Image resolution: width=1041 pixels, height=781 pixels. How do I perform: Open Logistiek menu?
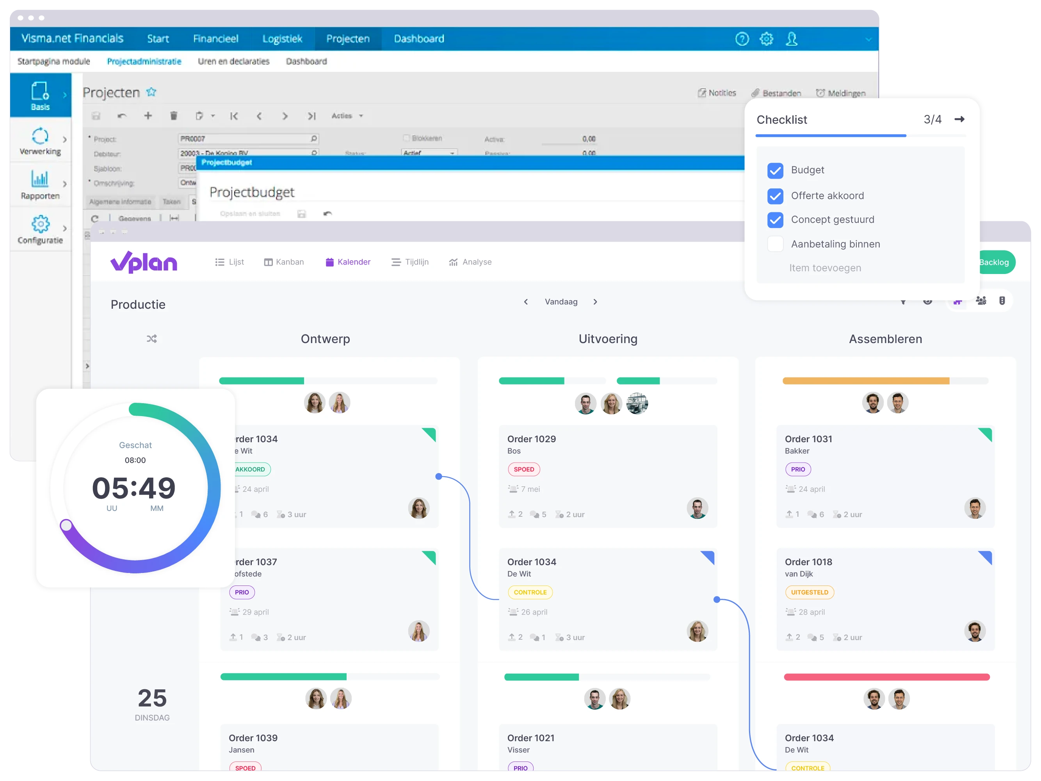coord(282,39)
